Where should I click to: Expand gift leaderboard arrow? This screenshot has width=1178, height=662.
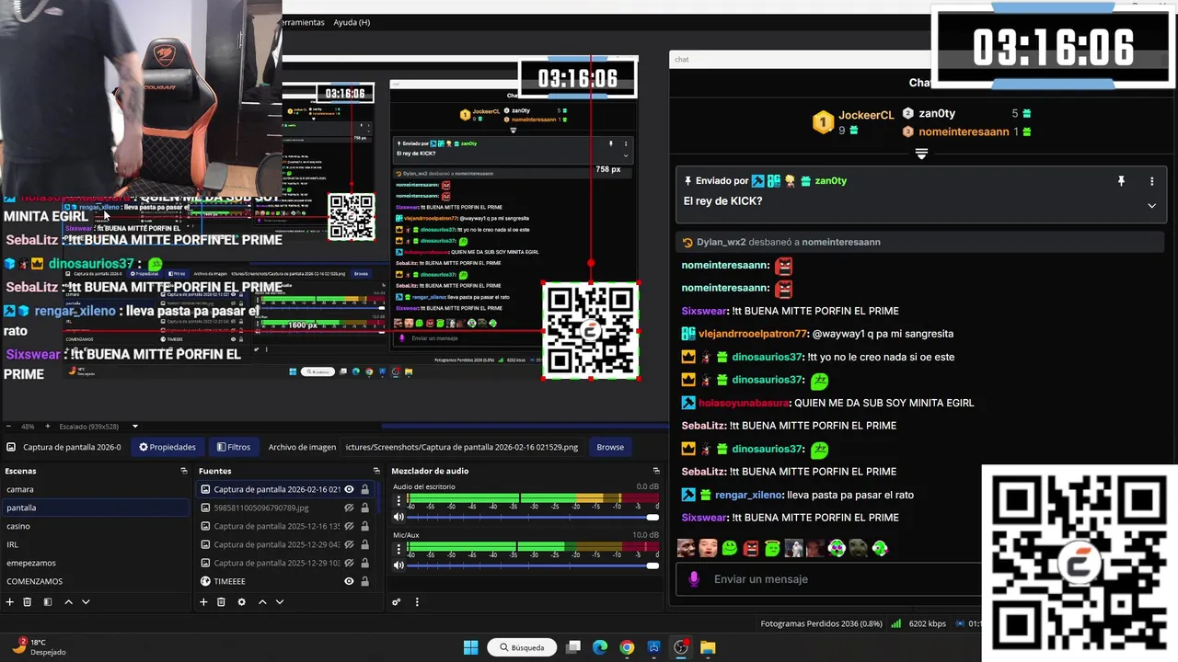tap(921, 154)
